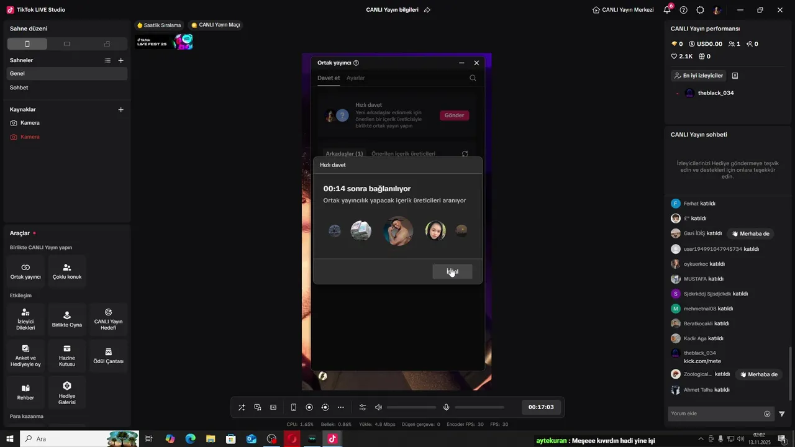This screenshot has height=447, width=795.
Task: Minimize the Ortak yayıncı window
Action: tap(461, 63)
